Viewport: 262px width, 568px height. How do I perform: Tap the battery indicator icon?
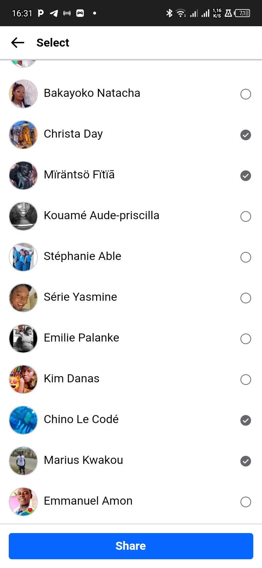pos(242,13)
